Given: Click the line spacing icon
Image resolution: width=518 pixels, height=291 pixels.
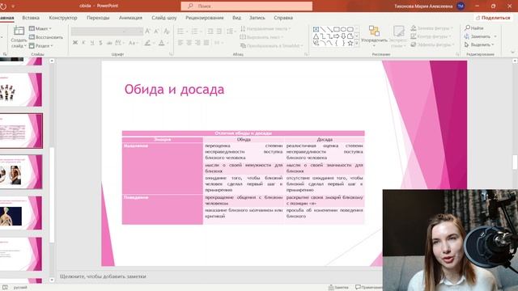Looking at the screenshot, I should [230, 32].
